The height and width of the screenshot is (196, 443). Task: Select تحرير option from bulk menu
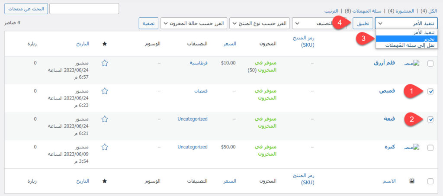coord(406,39)
